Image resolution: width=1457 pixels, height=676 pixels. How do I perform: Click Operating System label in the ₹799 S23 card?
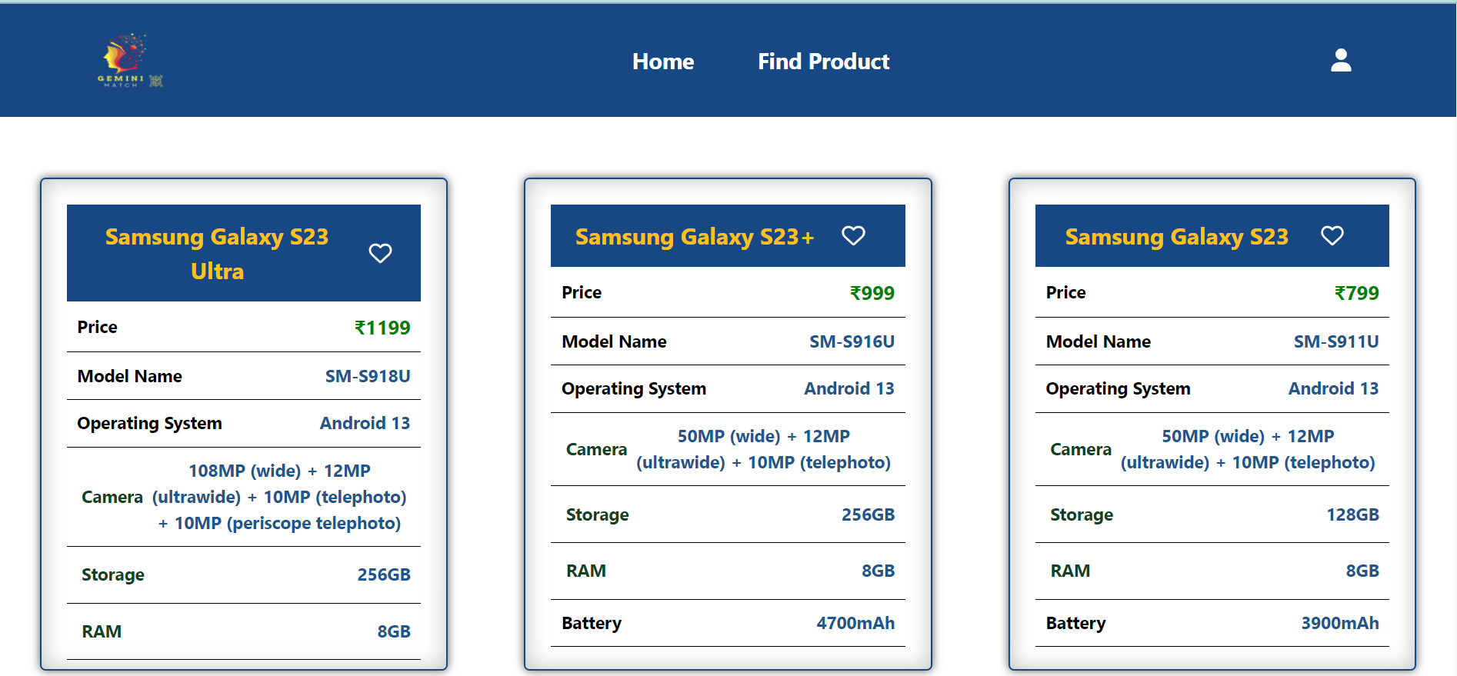tap(1118, 388)
